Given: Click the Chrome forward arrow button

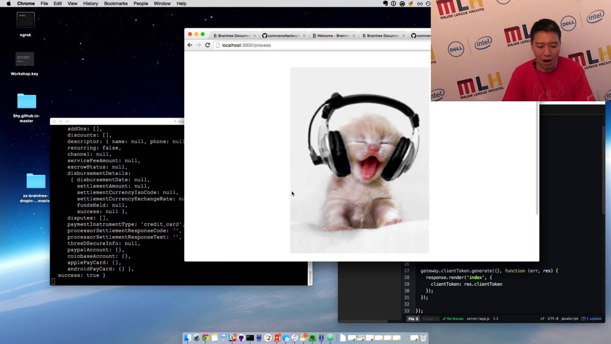Looking at the screenshot, I should [x=199, y=45].
